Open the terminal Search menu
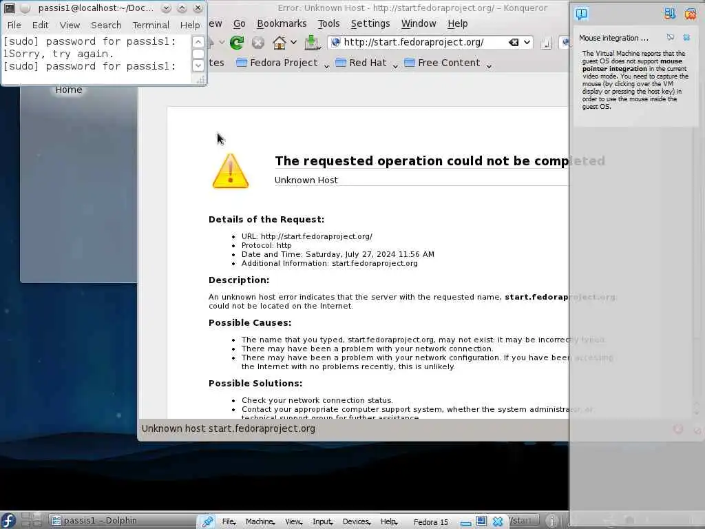705x529 pixels. click(106, 25)
